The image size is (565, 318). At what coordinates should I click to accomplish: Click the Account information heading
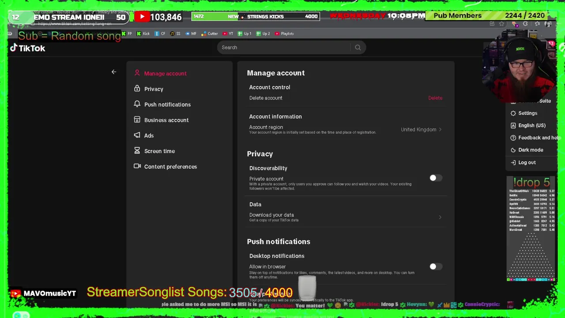tap(275, 117)
